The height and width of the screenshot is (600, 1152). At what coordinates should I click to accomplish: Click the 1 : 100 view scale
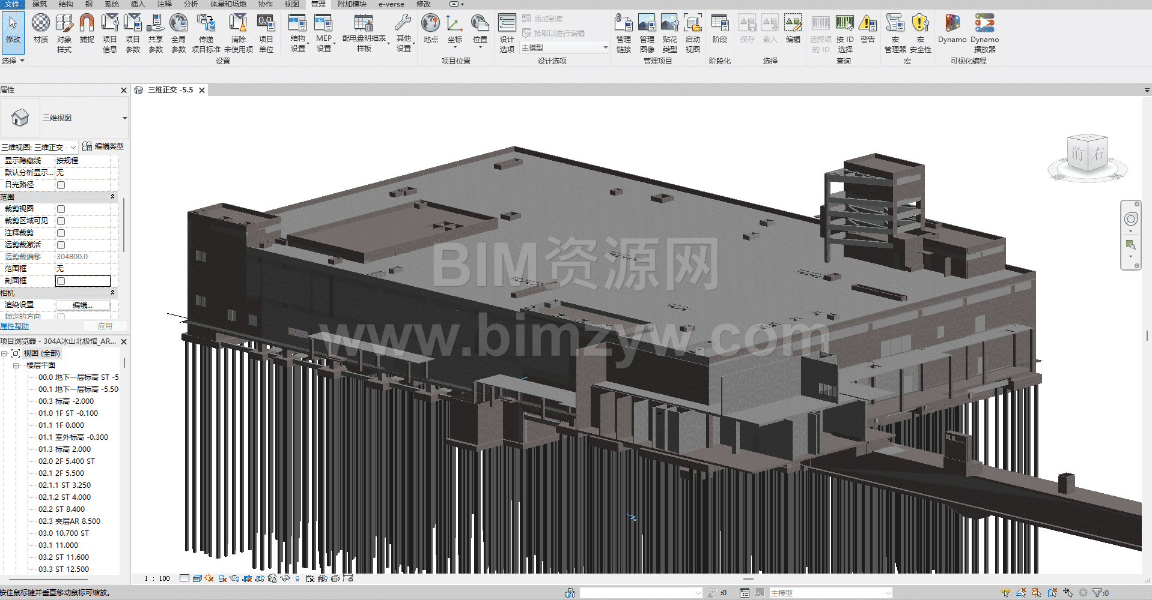click(x=157, y=578)
